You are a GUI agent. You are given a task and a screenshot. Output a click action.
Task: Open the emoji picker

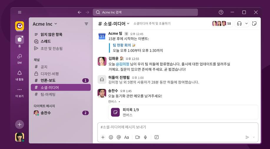[x=111, y=137]
